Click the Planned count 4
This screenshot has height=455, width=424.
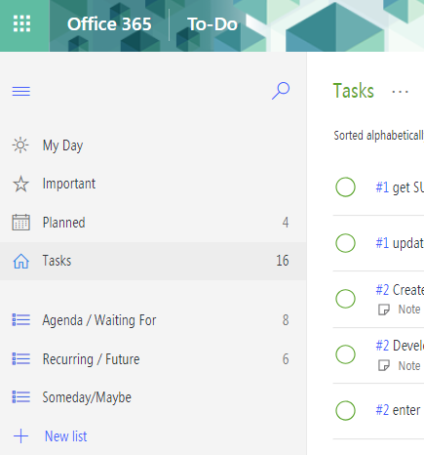coord(286,223)
